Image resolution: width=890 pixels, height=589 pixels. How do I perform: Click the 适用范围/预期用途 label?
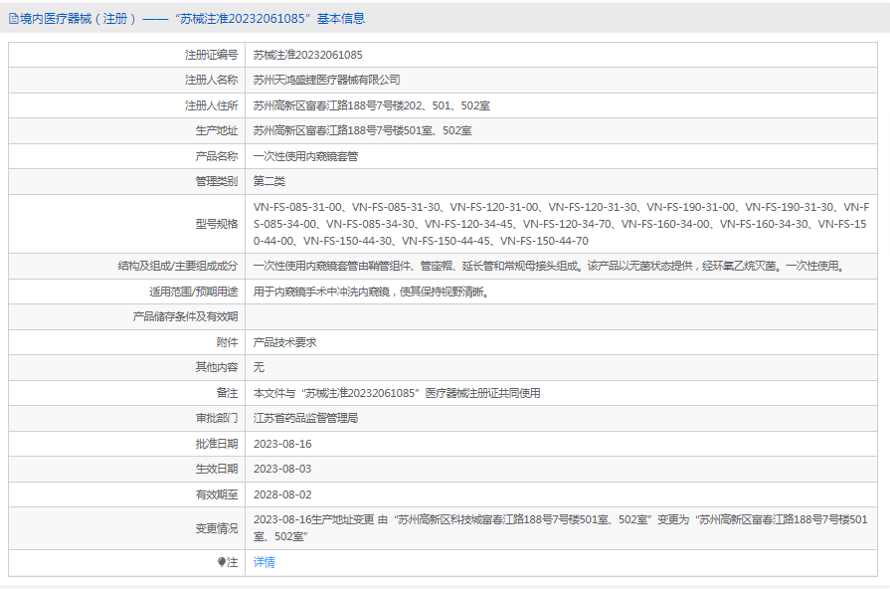pyautogui.click(x=194, y=292)
